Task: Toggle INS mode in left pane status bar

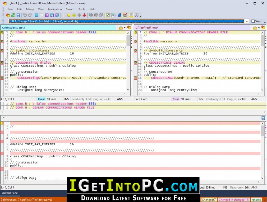Action: coord(66,99)
